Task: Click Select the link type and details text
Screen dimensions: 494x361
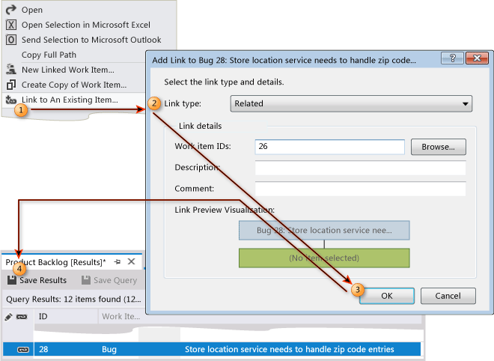Action: [x=224, y=82]
